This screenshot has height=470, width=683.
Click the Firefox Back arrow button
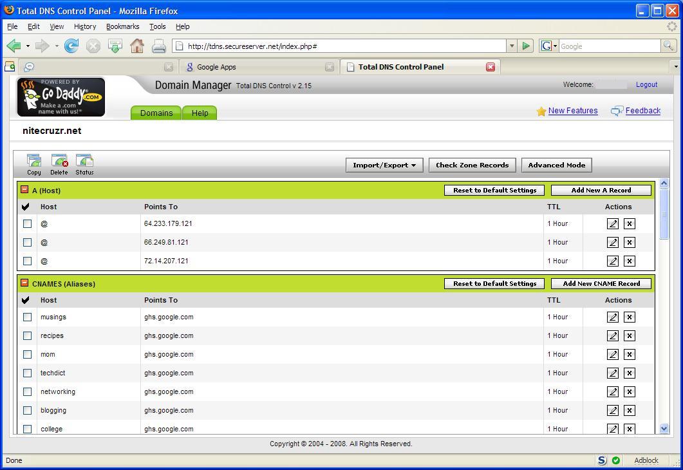[x=14, y=46]
